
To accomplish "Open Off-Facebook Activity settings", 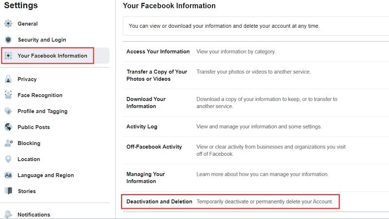I will (154, 147).
